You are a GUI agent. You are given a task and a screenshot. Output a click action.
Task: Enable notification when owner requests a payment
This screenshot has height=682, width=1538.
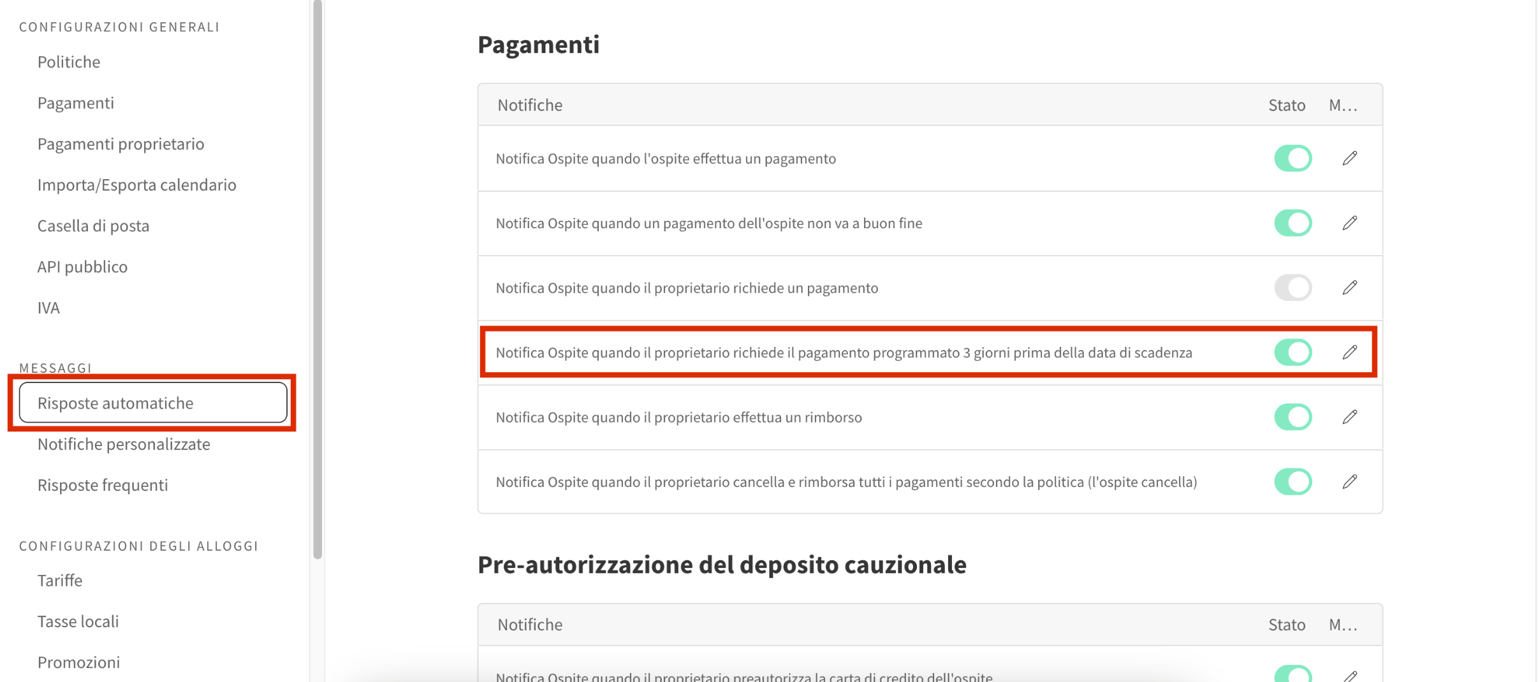click(x=1293, y=287)
